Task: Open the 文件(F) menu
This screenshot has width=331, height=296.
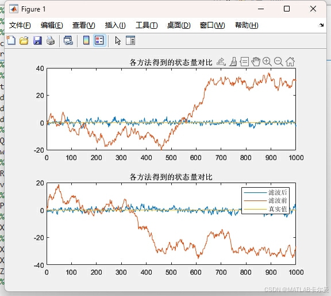Action: 20,25
